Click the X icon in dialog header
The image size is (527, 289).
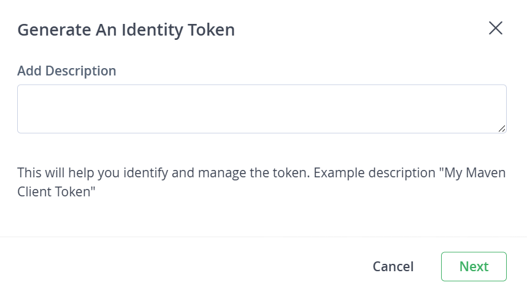pos(495,28)
